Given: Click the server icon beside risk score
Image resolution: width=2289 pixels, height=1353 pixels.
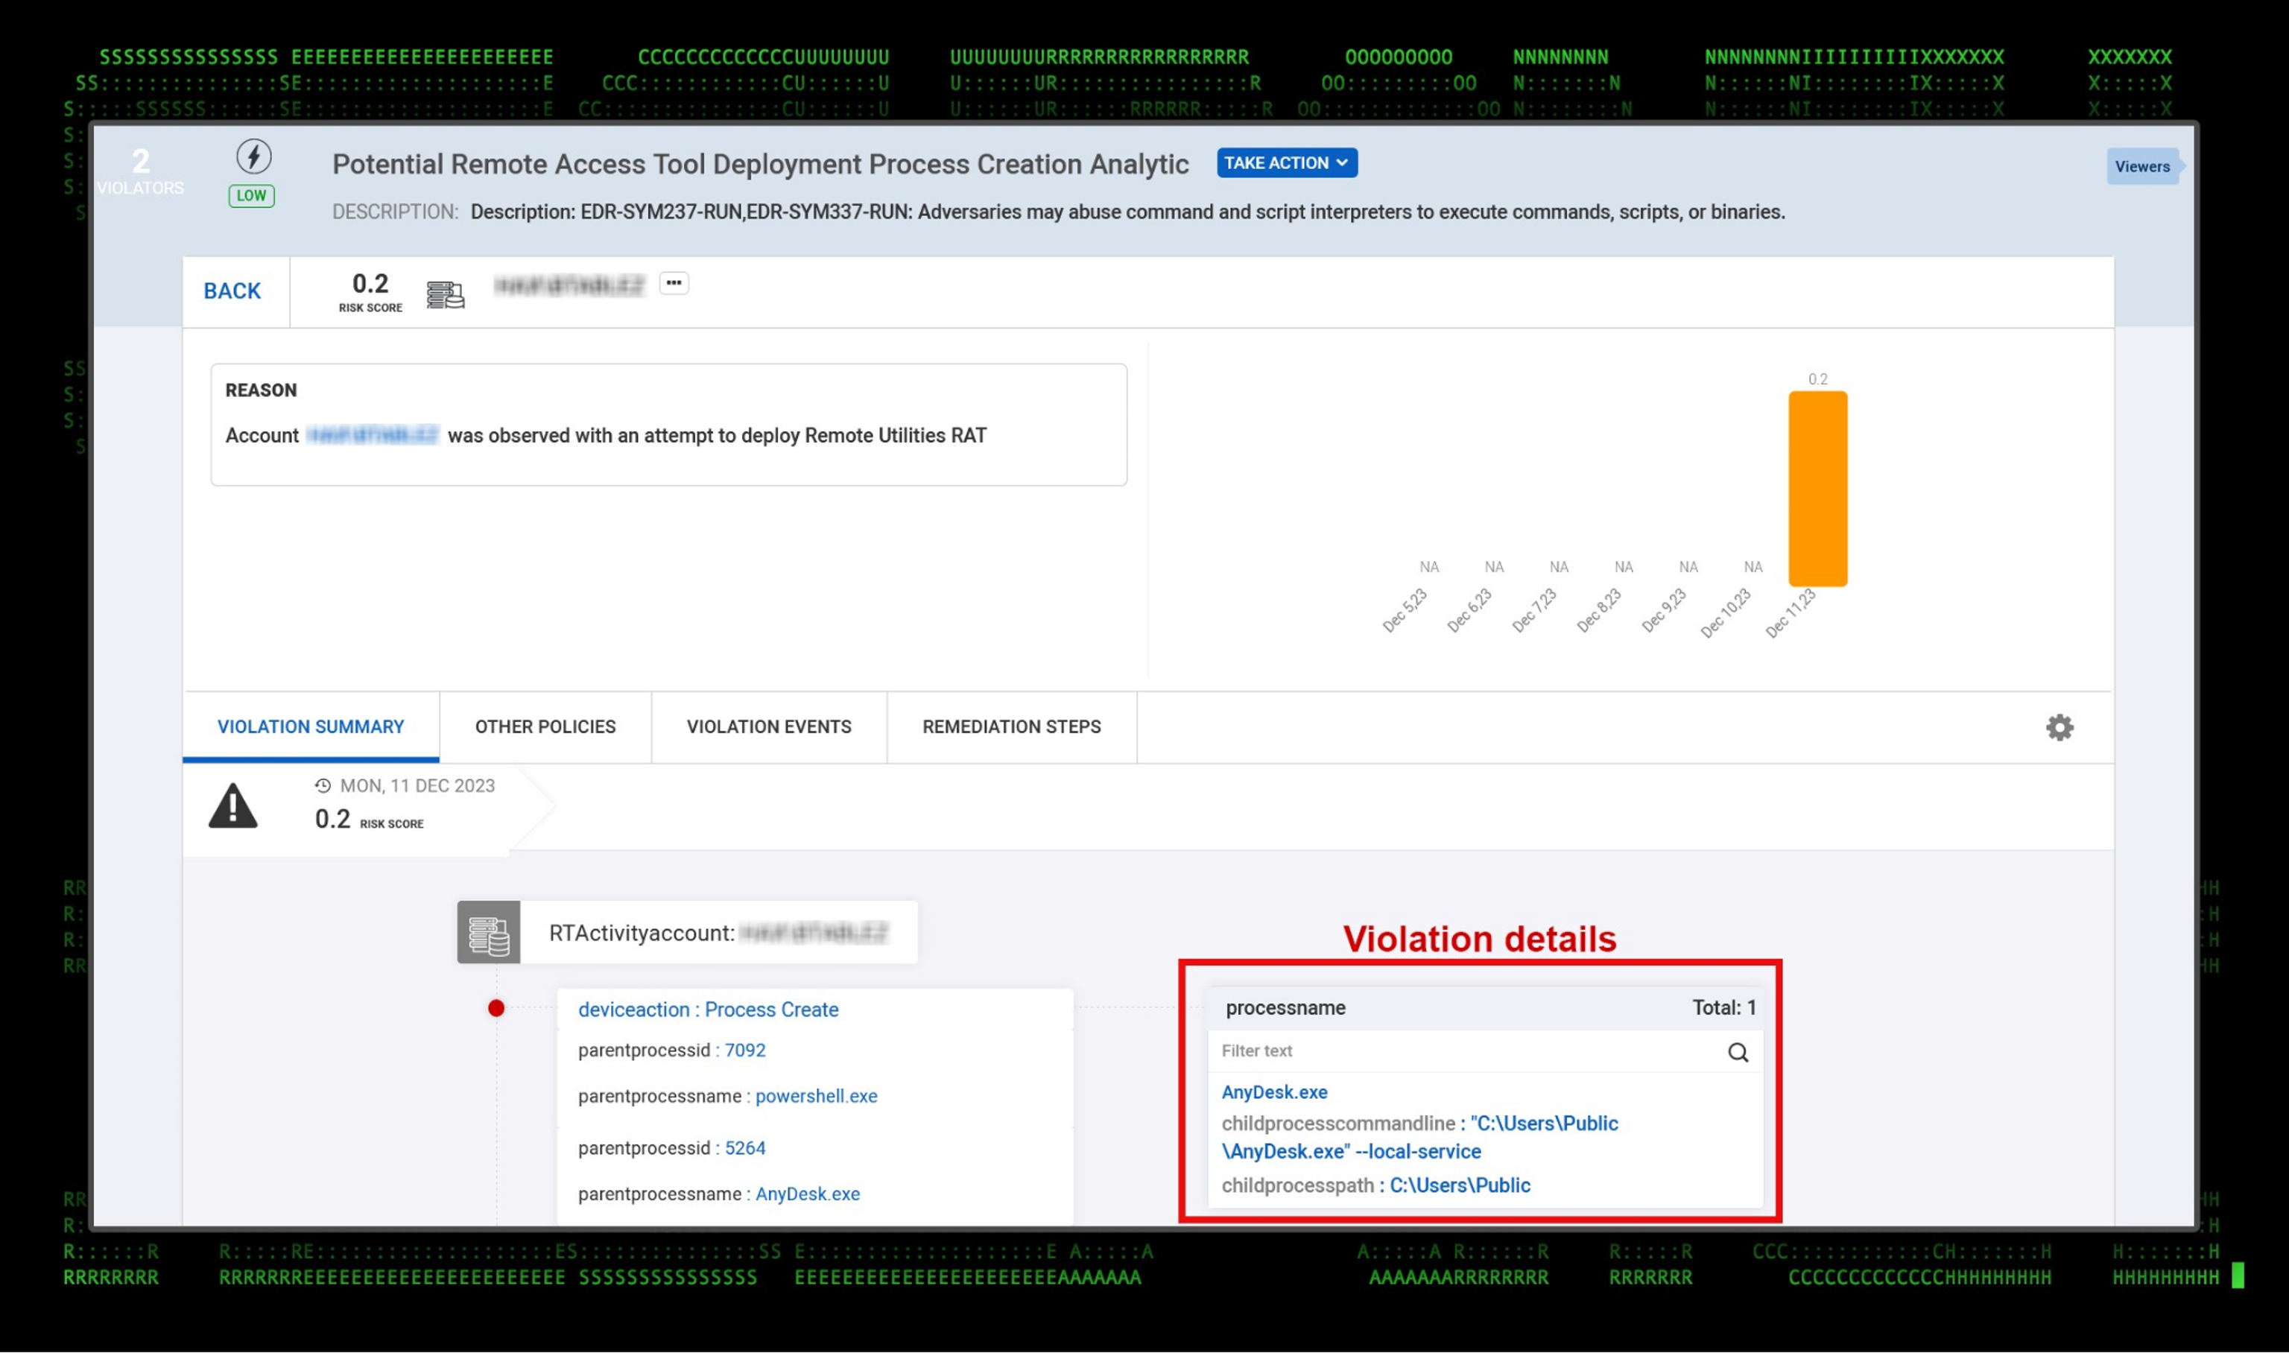Looking at the screenshot, I should [x=445, y=294].
